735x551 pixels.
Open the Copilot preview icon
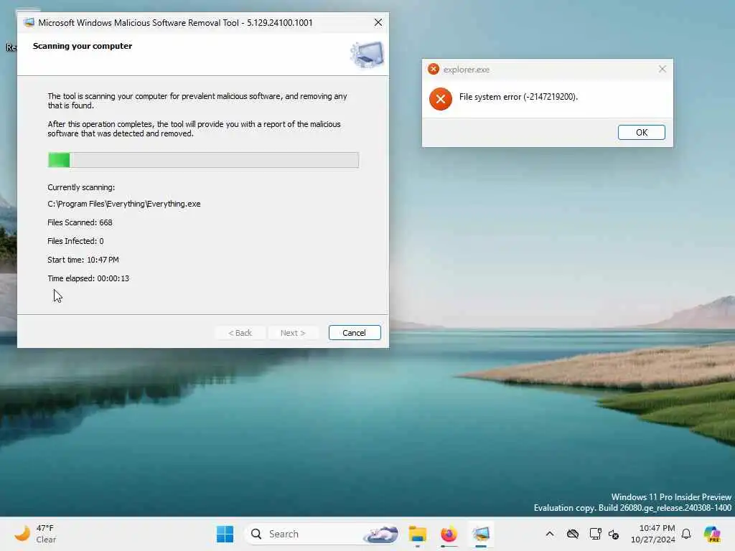pyautogui.click(x=712, y=534)
